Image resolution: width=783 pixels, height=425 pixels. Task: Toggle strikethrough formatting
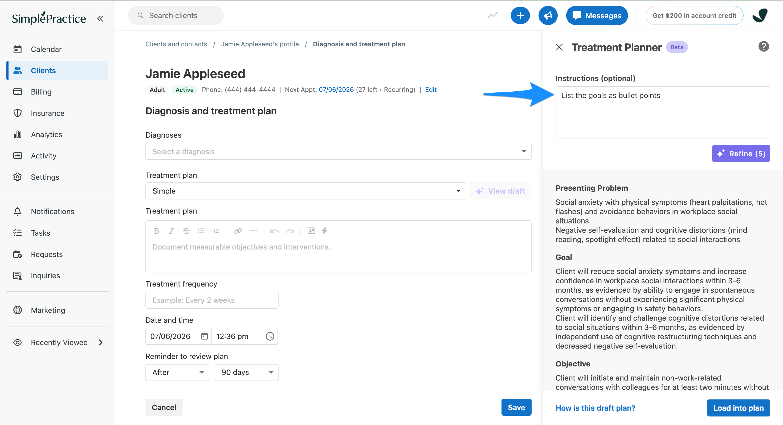pos(186,231)
